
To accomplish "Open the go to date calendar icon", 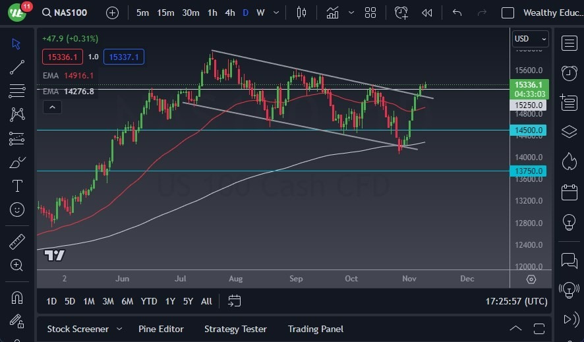I will tap(234, 300).
